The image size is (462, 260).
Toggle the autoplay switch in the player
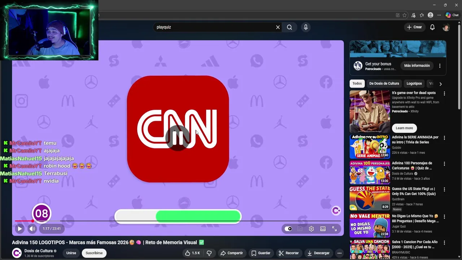(288, 229)
